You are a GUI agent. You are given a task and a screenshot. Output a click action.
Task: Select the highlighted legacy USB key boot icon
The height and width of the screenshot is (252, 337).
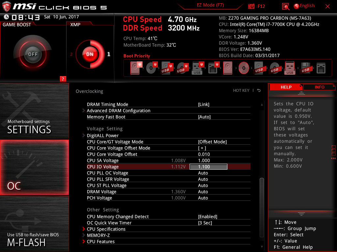(290, 68)
